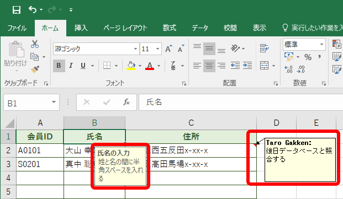Select column C header
343x199 pixels.
point(191,122)
